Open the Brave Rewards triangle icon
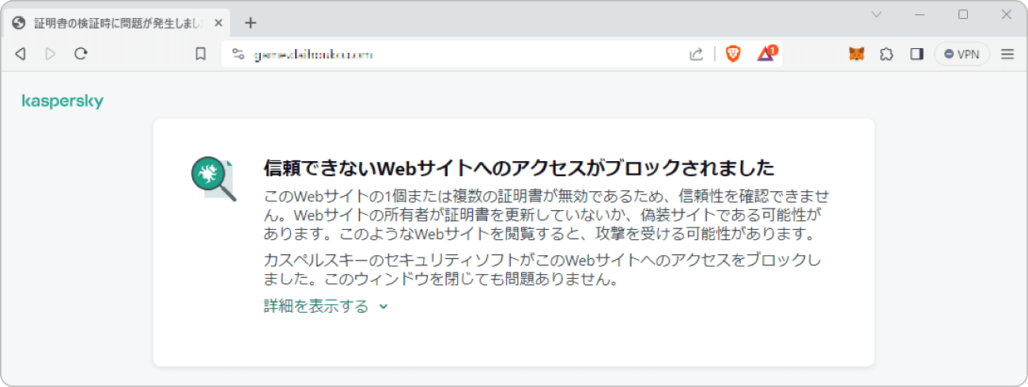 766,54
